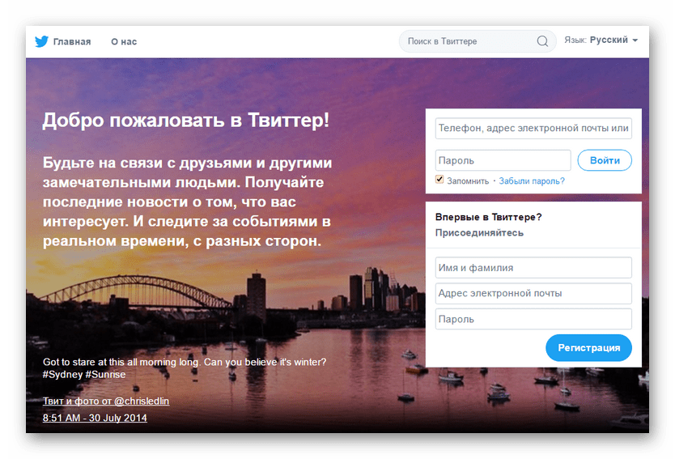The height and width of the screenshot is (459, 675).
Task: Focus the Адрес электронной почты signup field
Action: [533, 293]
